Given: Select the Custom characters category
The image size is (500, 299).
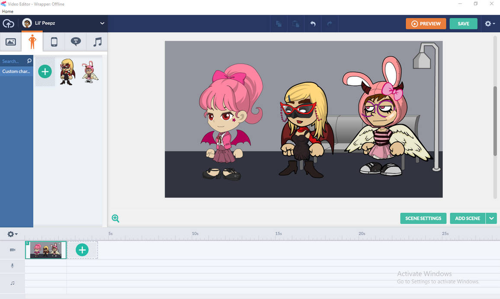Looking at the screenshot, I should 16,71.
